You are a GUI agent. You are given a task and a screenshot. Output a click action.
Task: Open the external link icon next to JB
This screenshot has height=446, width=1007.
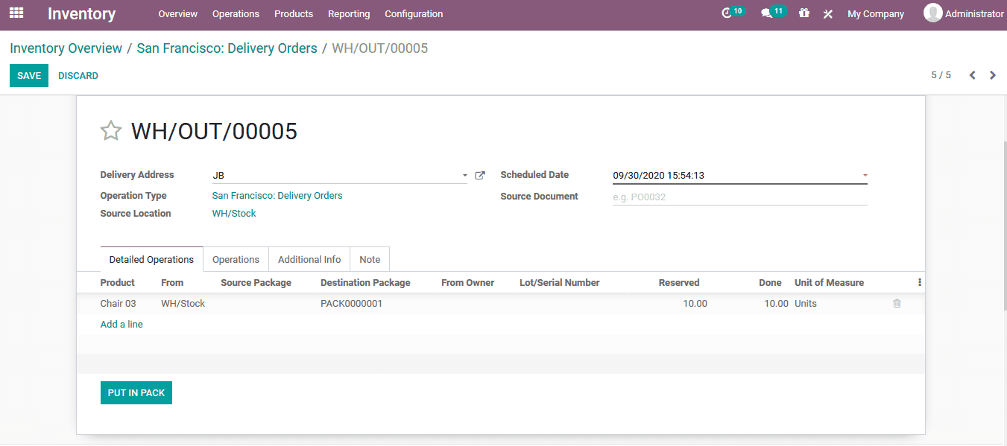point(479,175)
